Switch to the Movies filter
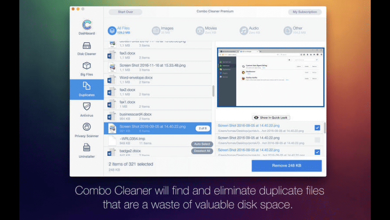 206,30
